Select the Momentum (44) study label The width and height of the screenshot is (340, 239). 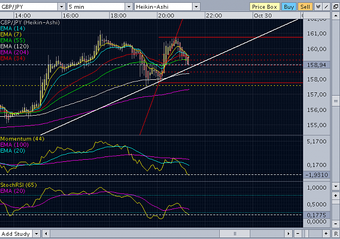click(x=22, y=139)
